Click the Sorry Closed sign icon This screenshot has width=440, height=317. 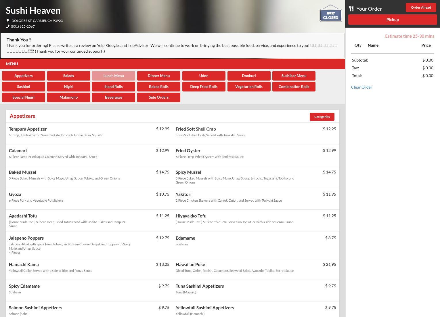pyautogui.click(x=330, y=14)
